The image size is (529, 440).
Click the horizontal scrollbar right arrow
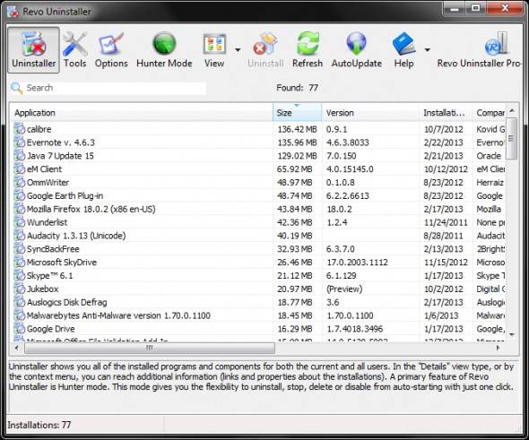[498, 348]
